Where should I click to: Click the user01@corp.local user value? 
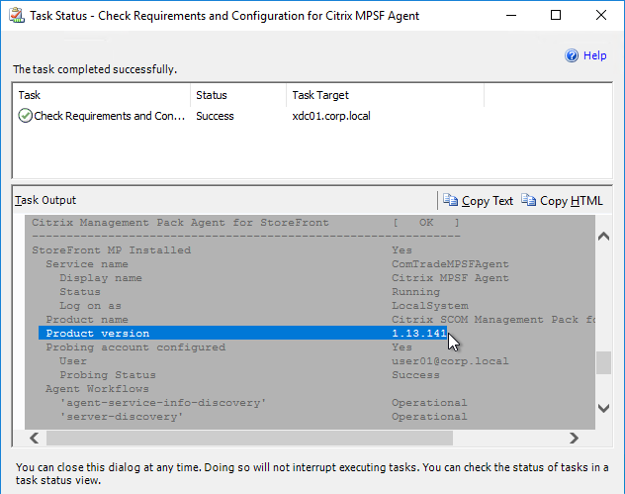click(x=450, y=361)
